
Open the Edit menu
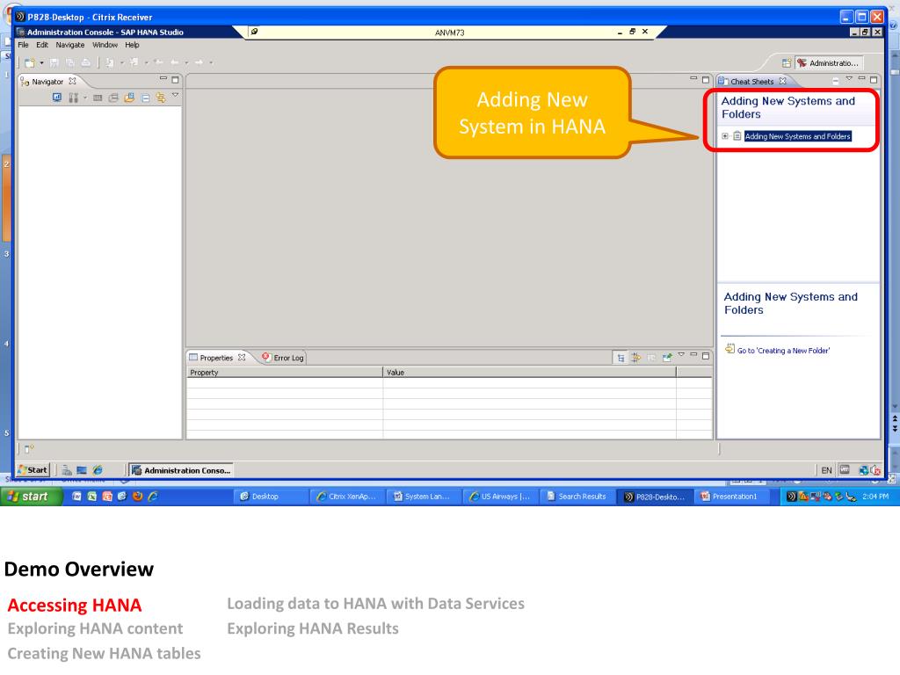pyautogui.click(x=42, y=45)
